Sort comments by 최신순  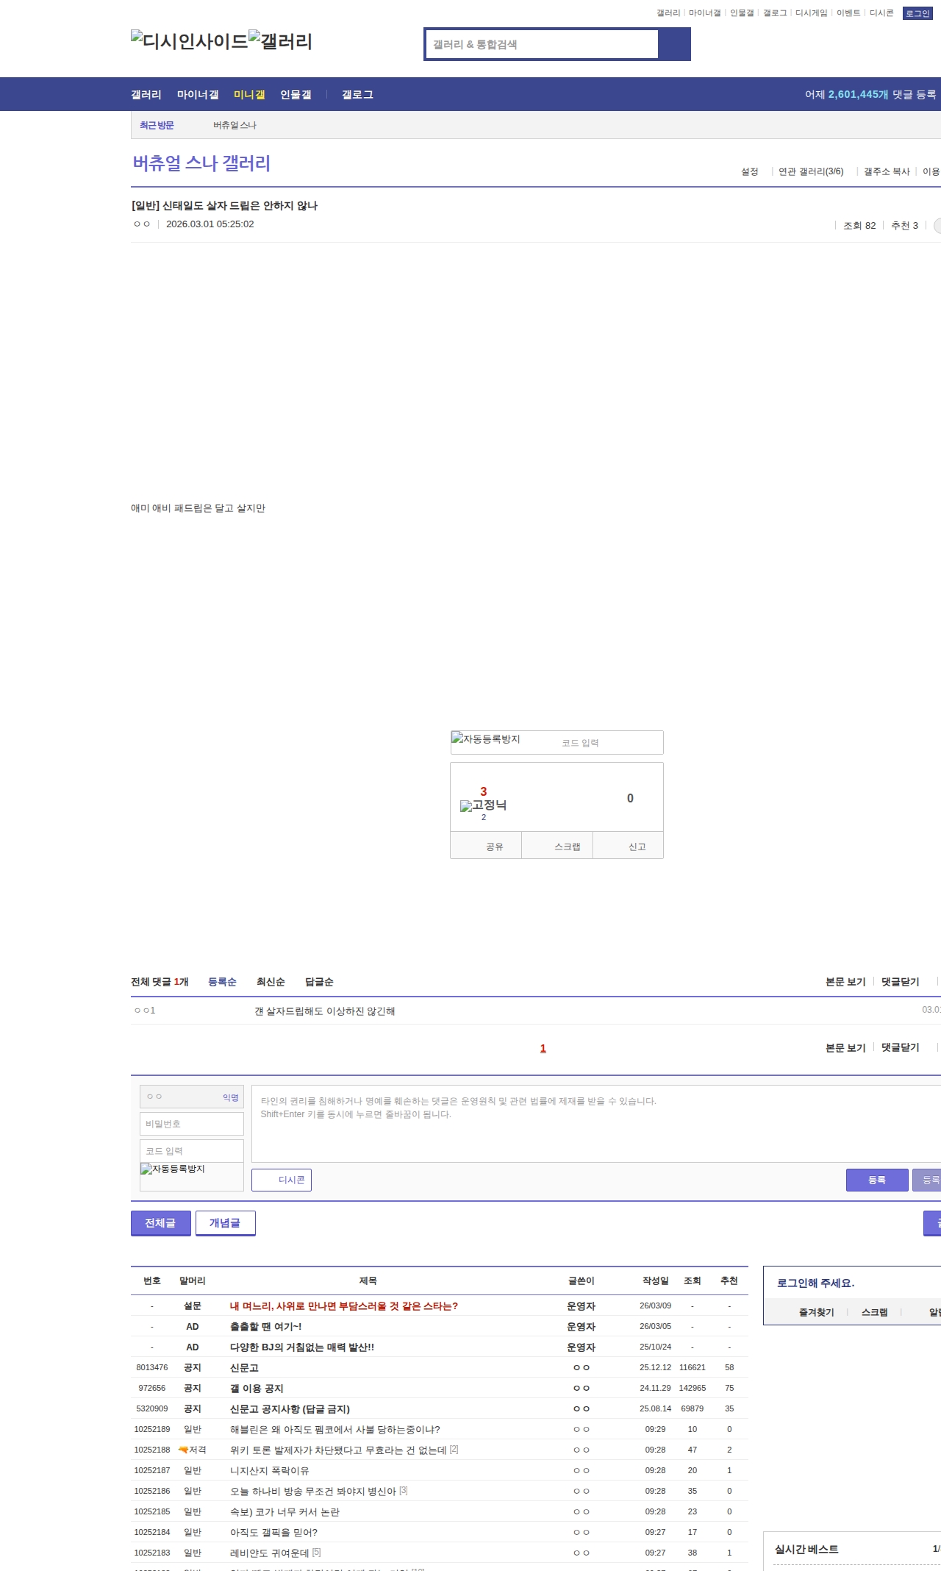pyautogui.click(x=271, y=982)
